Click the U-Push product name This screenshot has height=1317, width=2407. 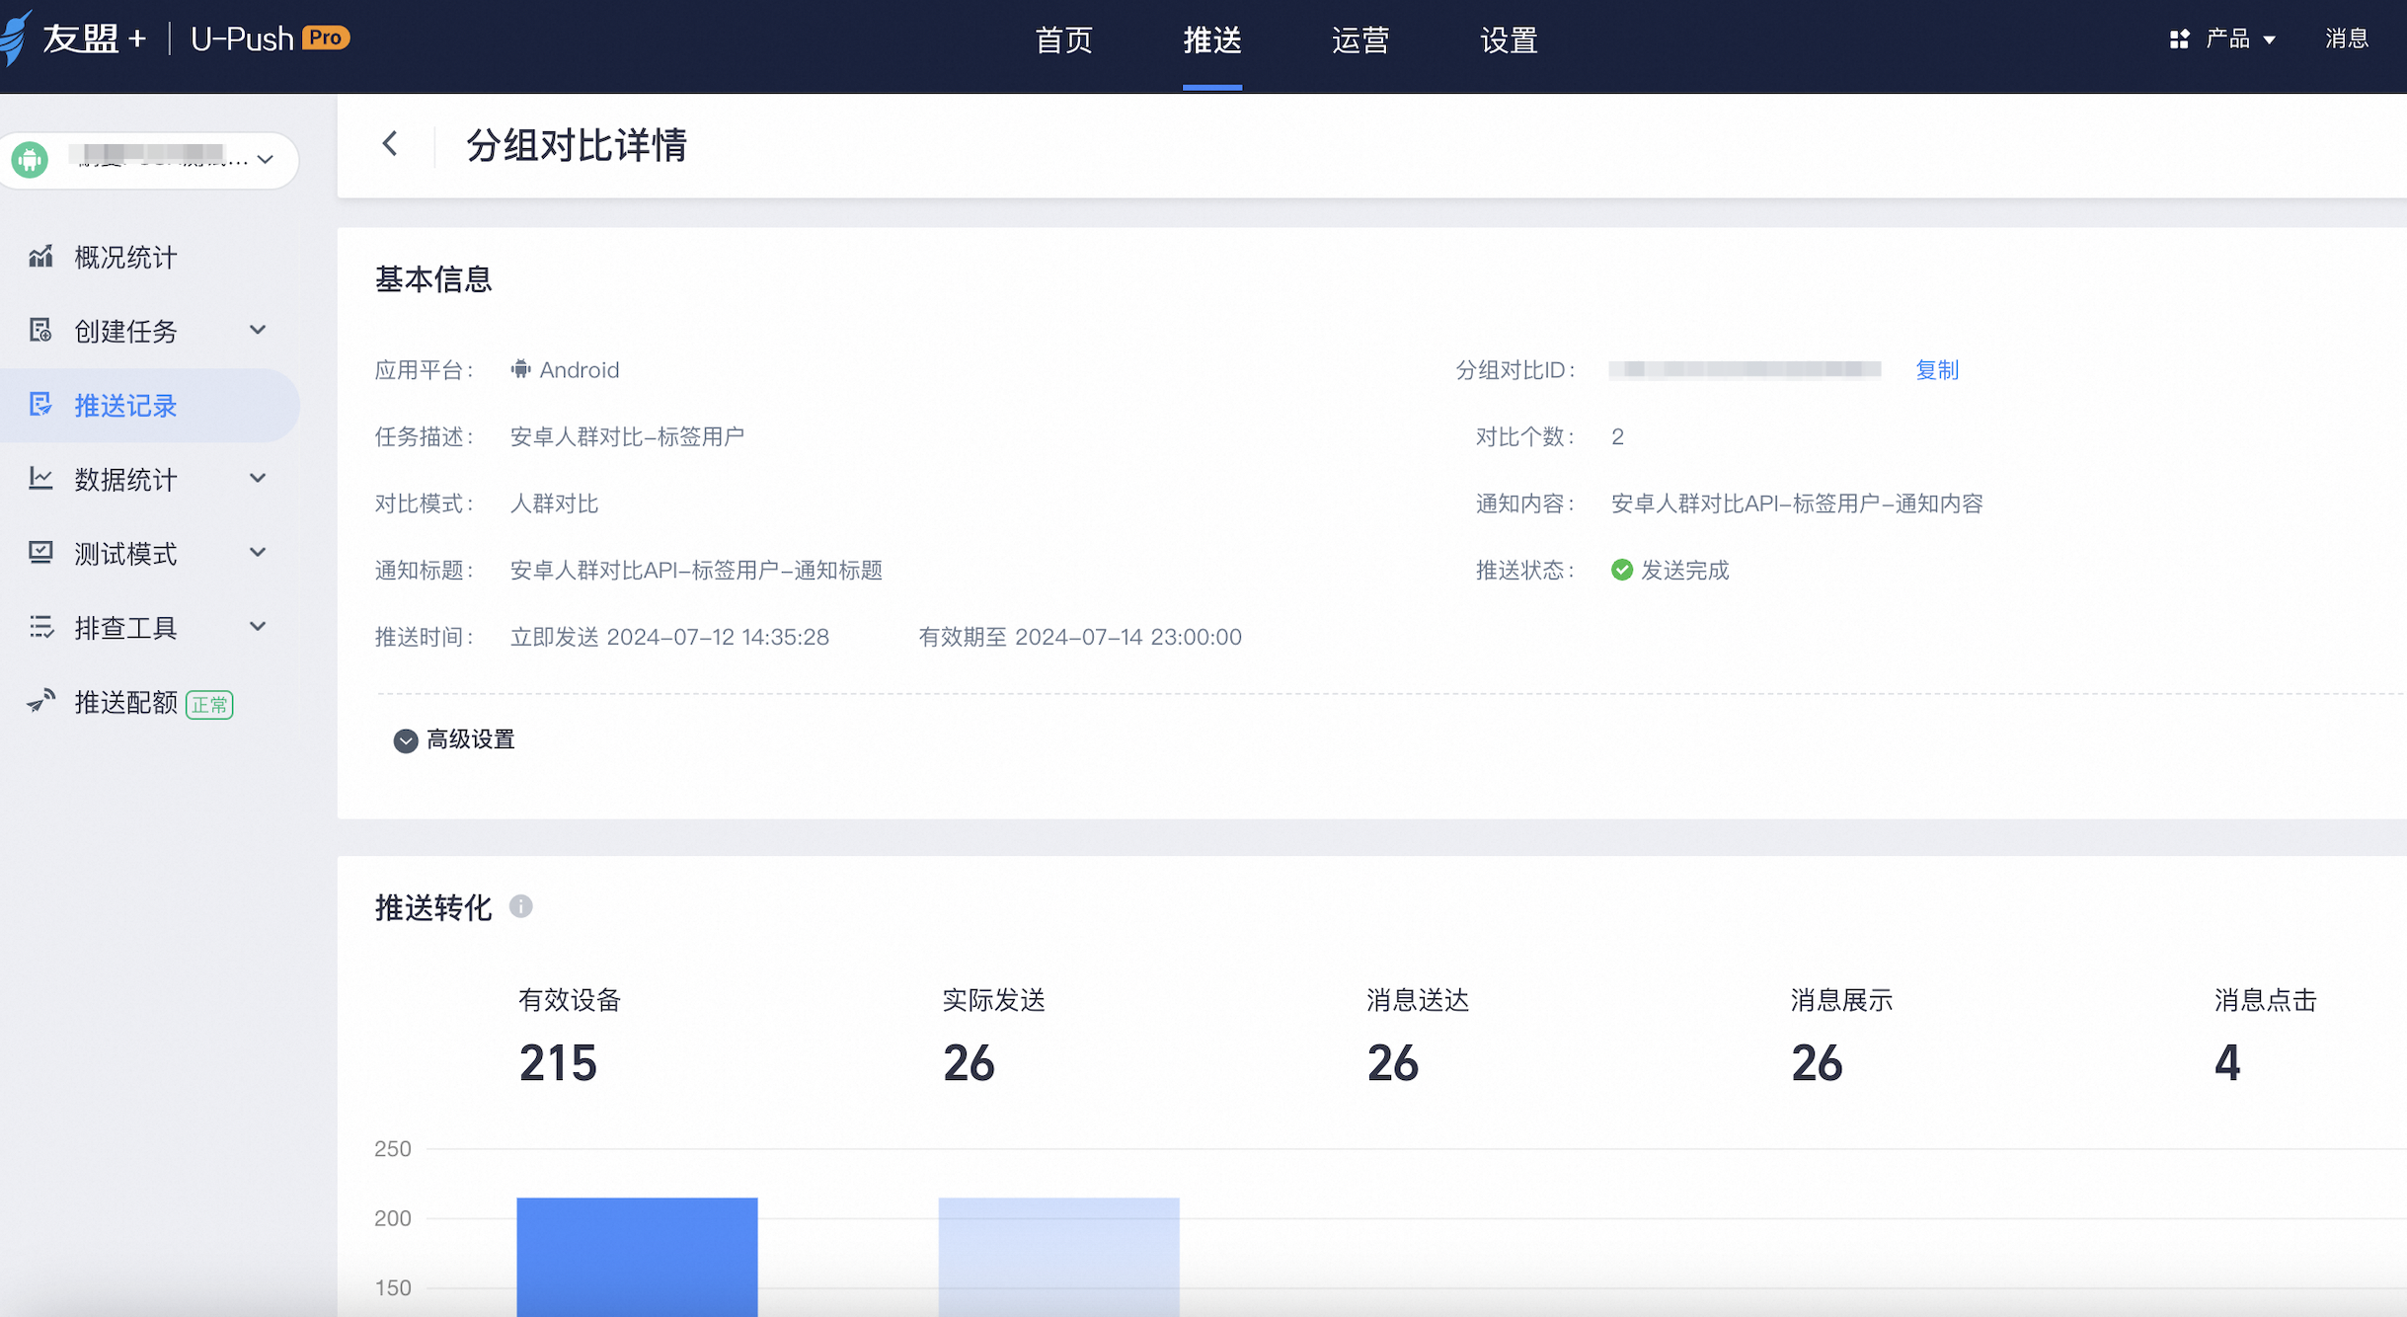pyautogui.click(x=242, y=39)
